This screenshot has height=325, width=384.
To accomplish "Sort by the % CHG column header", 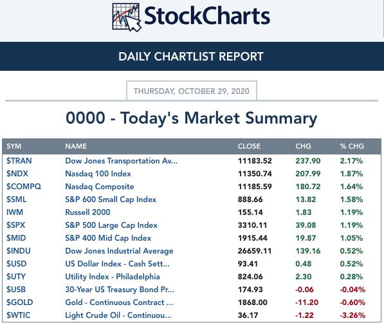I will 352,146.
